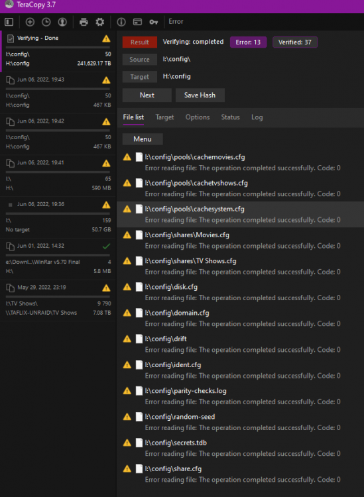Select job with \\TAFLIX-UNRAID\TV Shows target
This screenshot has height=497, width=364.
(x=58, y=300)
